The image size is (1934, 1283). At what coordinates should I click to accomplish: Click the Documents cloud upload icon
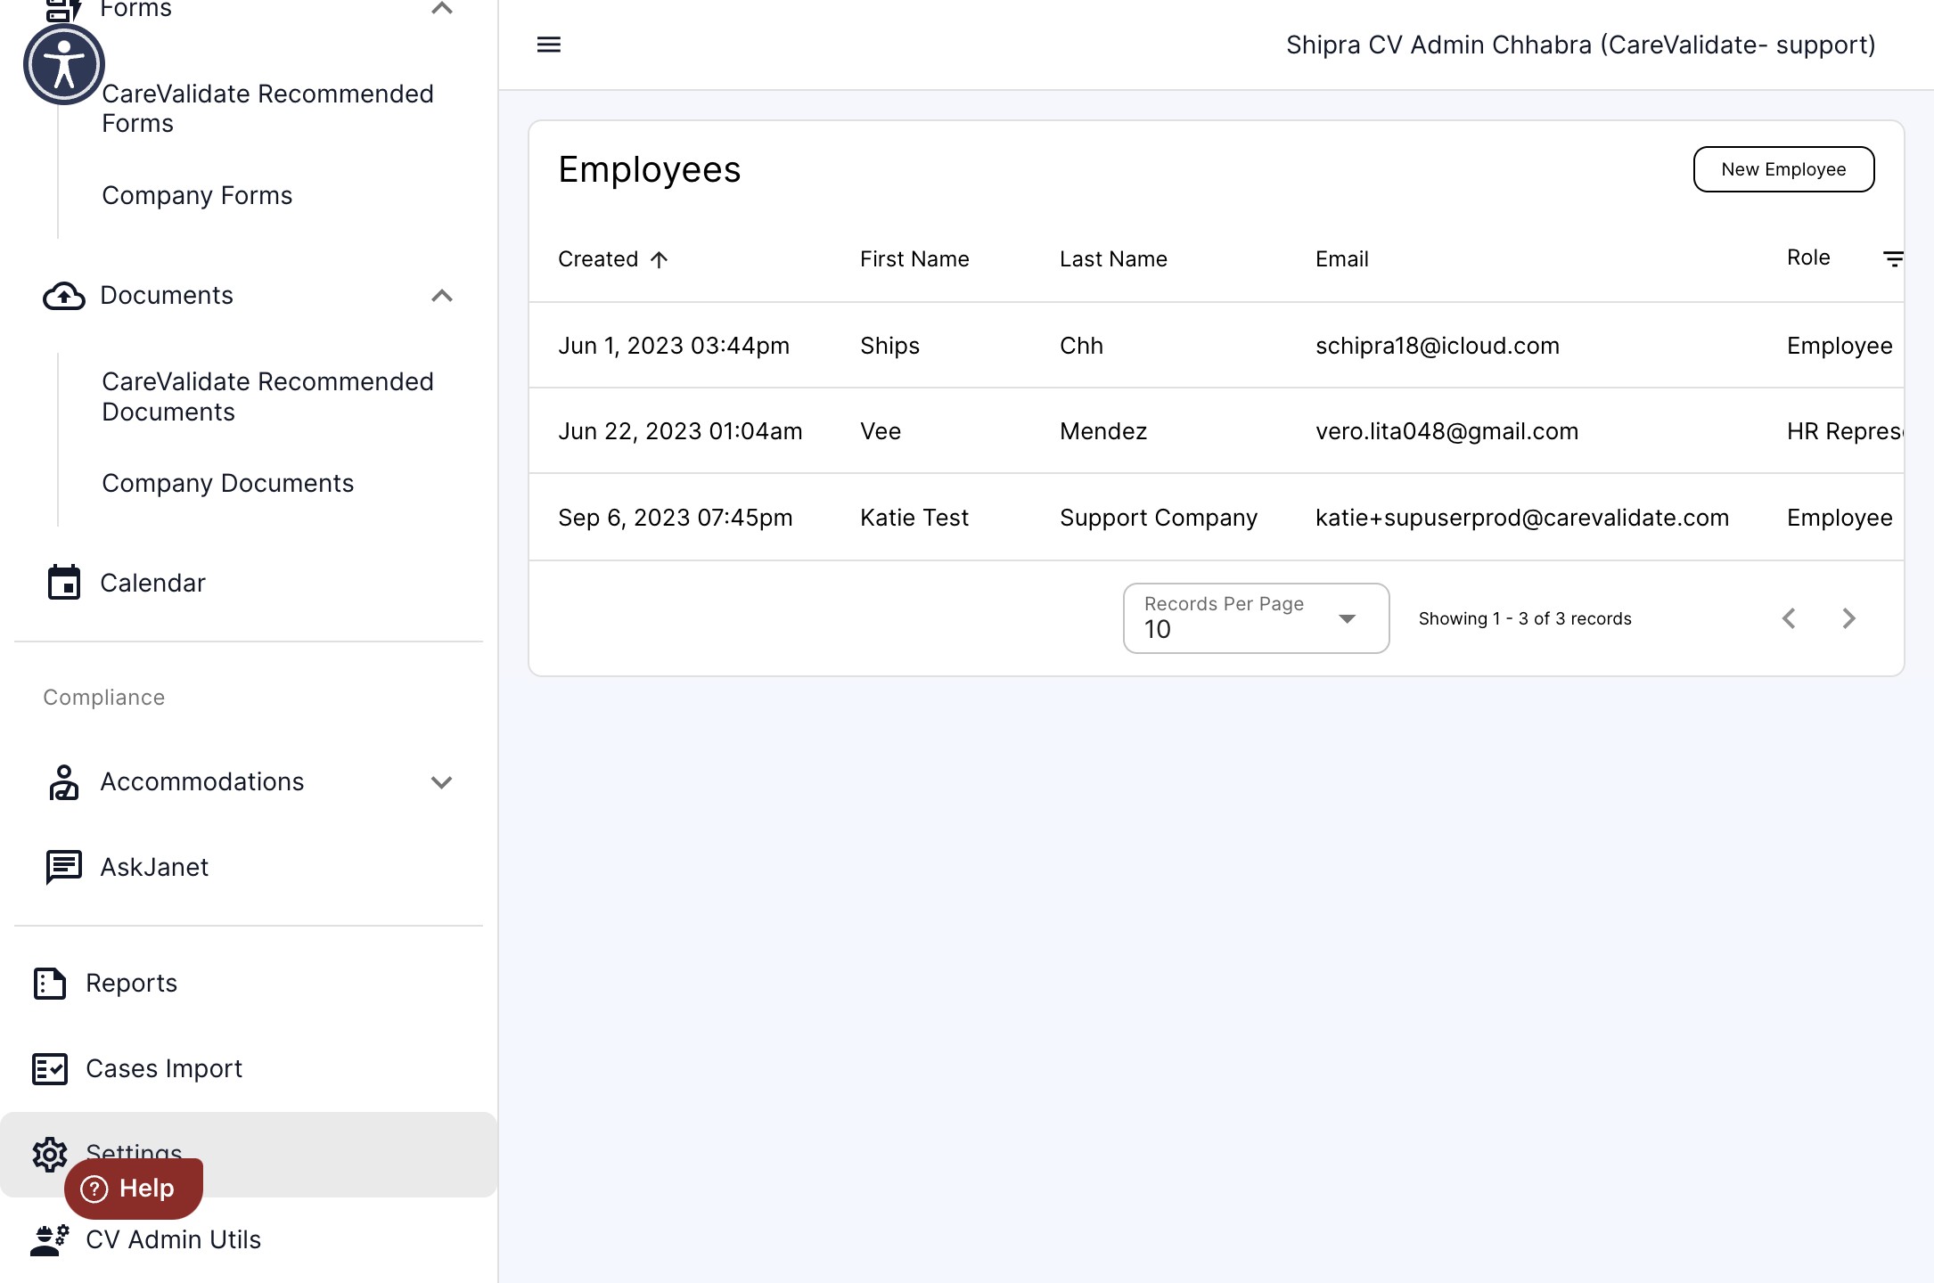tap(64, 296)
